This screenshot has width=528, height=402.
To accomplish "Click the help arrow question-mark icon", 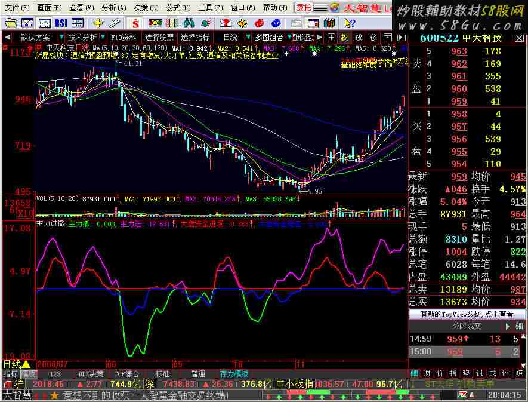I will (350, 23).
